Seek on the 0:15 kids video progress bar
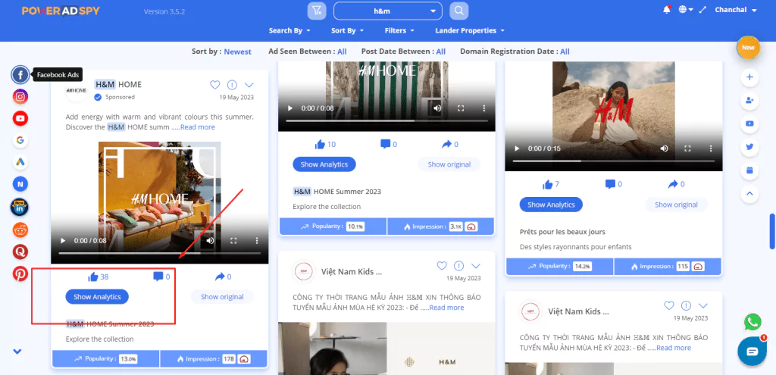 tap(614, 161)
